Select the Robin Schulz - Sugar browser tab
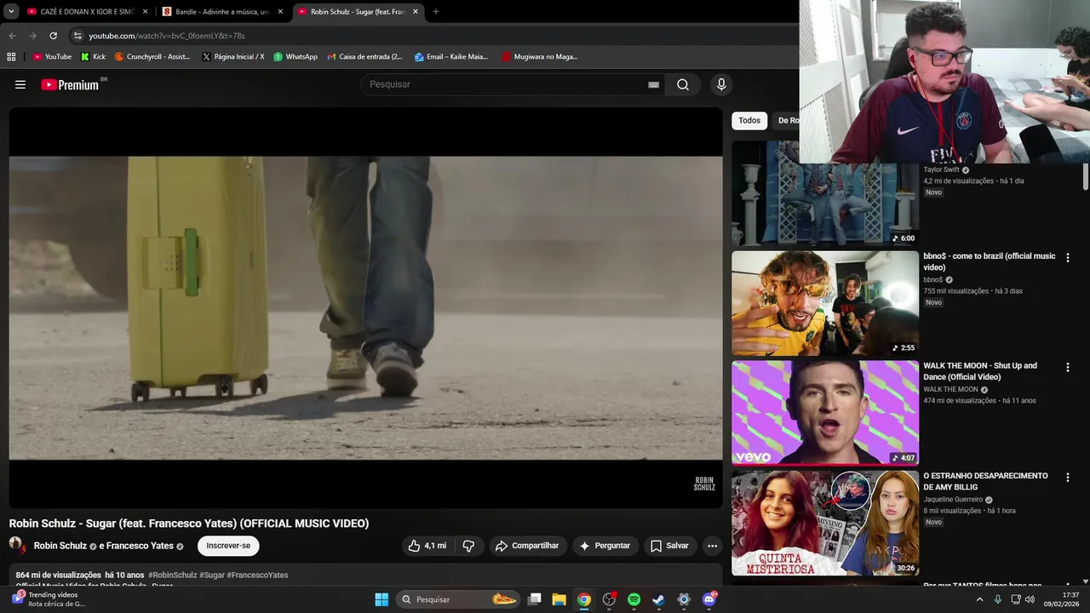Viewport: 1090px width, 613px height. tap(358, 12)
